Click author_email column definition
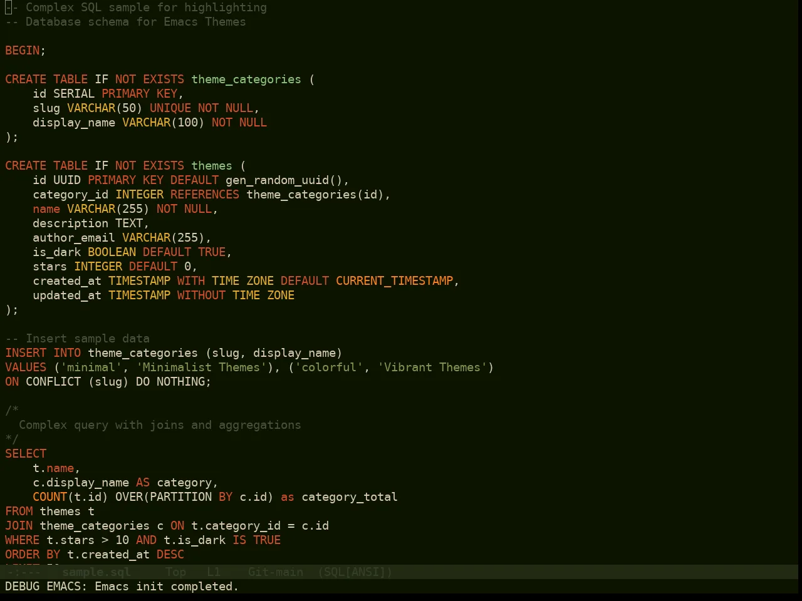Screen dimensions: 802x601 (122, 238)
